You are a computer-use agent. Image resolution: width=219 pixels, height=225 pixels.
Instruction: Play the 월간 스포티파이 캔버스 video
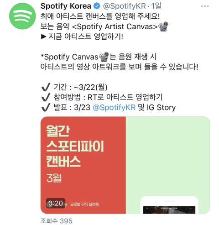tap(125, 165)
